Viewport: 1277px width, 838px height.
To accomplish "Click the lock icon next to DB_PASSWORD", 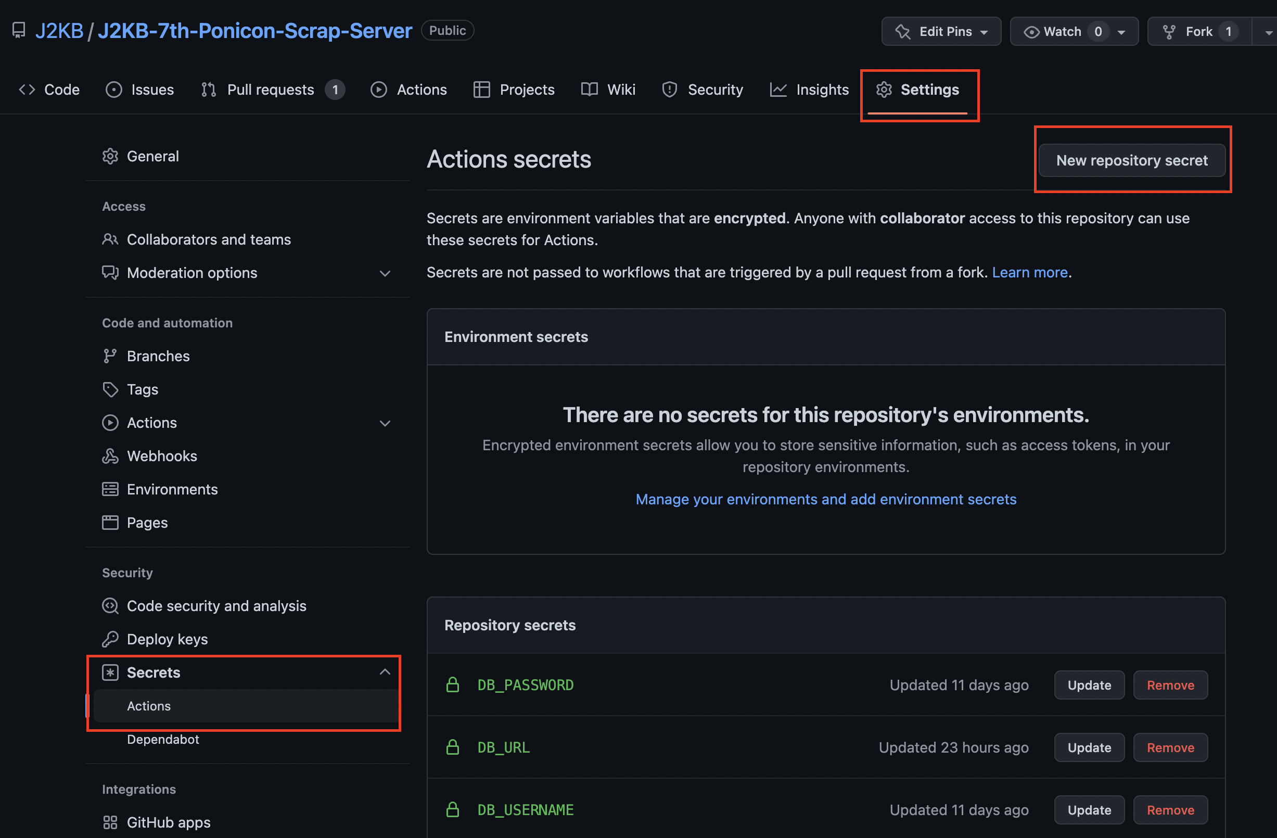I will point(452,685).
